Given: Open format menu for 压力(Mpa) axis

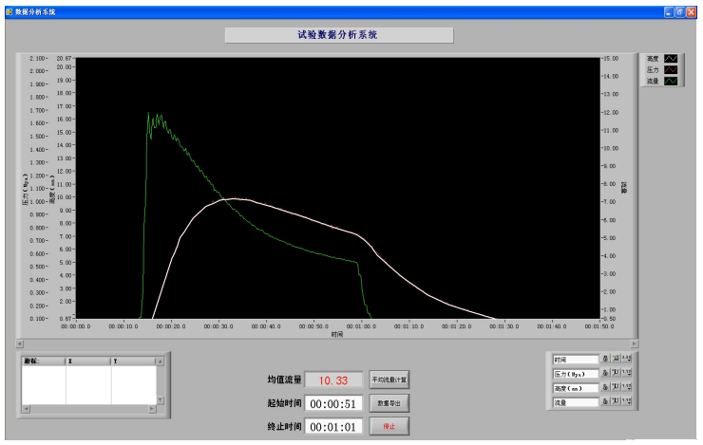Looking at the screenshot, I should point(627,373).
